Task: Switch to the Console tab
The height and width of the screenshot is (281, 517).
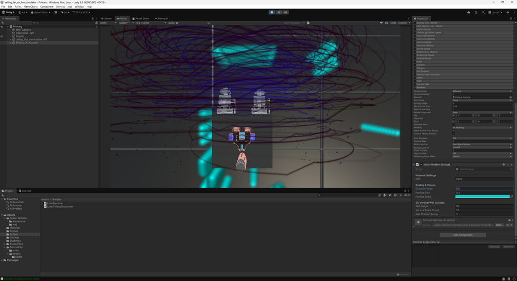Action: pyautogui.click(x=25, y=191)
